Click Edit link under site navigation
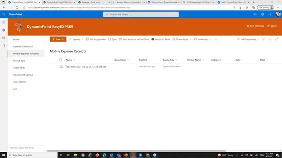The height and width of the screenshot is (158, 282). [x=15, y=89]
